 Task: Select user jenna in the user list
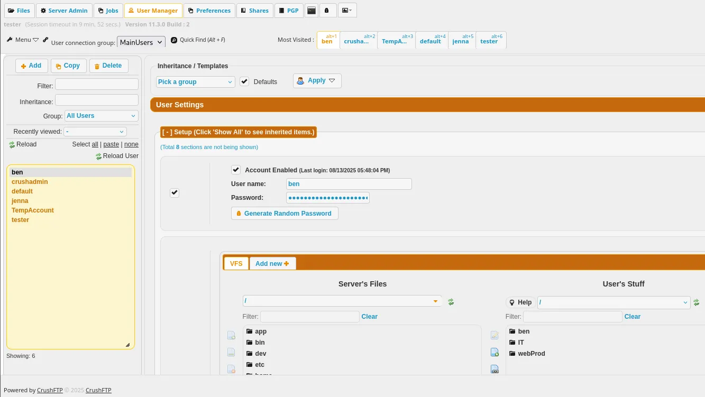20,201
